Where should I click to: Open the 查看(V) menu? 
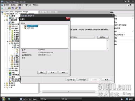[21, 5]
